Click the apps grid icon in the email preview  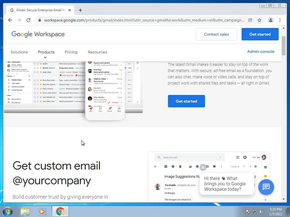(x=238, y=157)
